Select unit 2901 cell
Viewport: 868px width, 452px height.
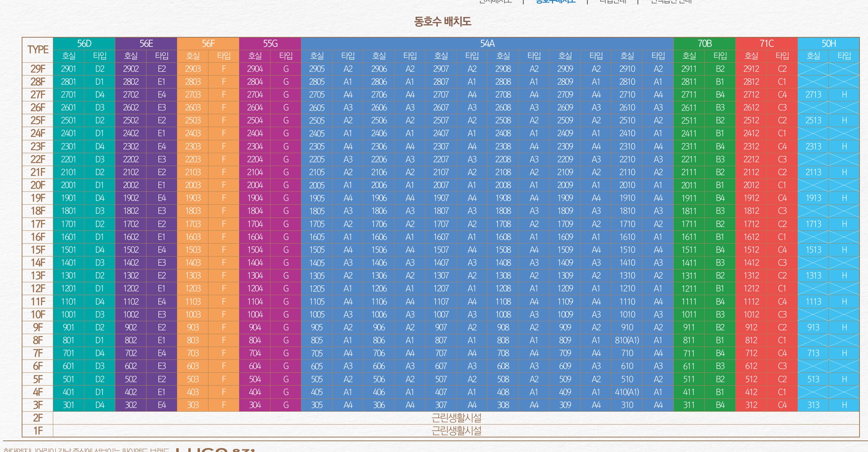tap(69, 69)
